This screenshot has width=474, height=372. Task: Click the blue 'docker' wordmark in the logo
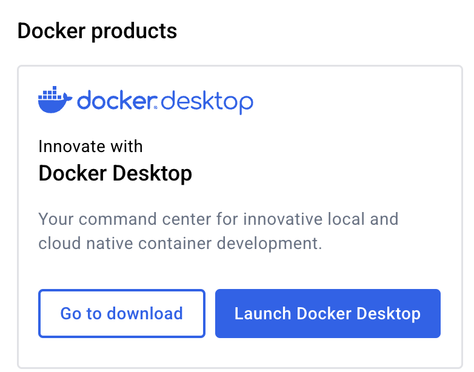(115, 101)
